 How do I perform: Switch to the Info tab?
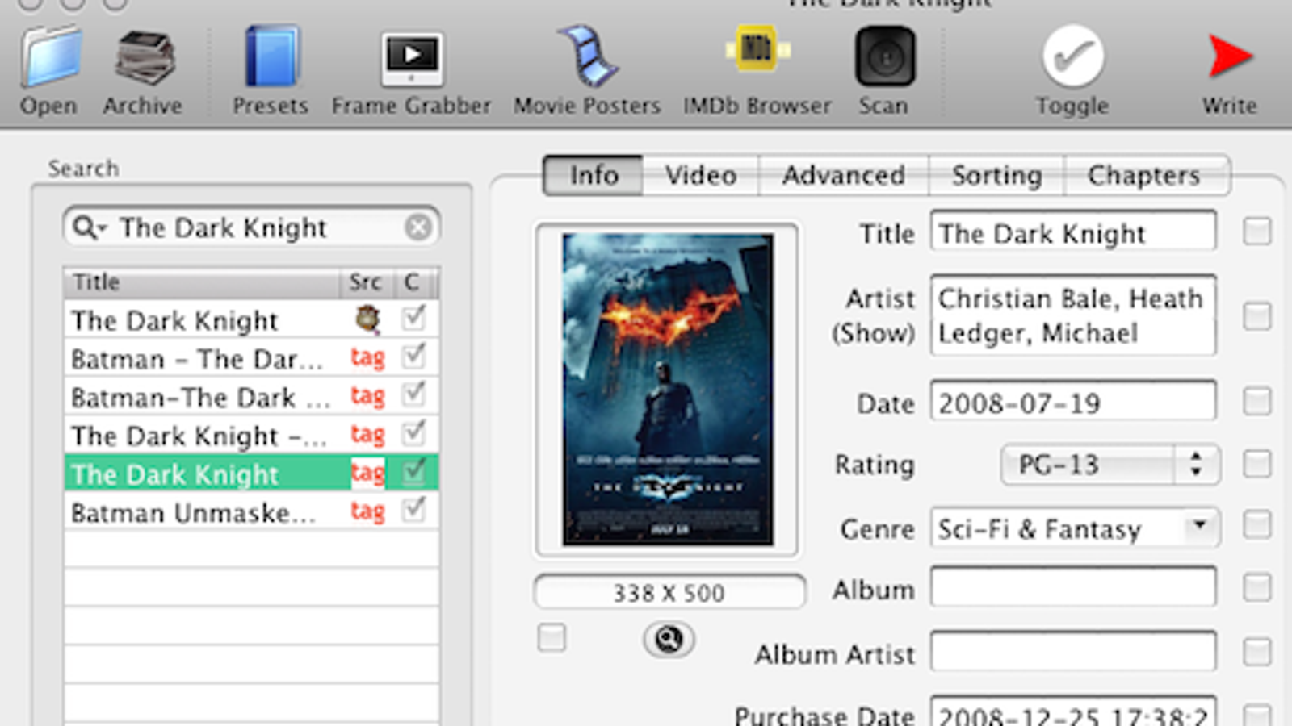(594, 175)
